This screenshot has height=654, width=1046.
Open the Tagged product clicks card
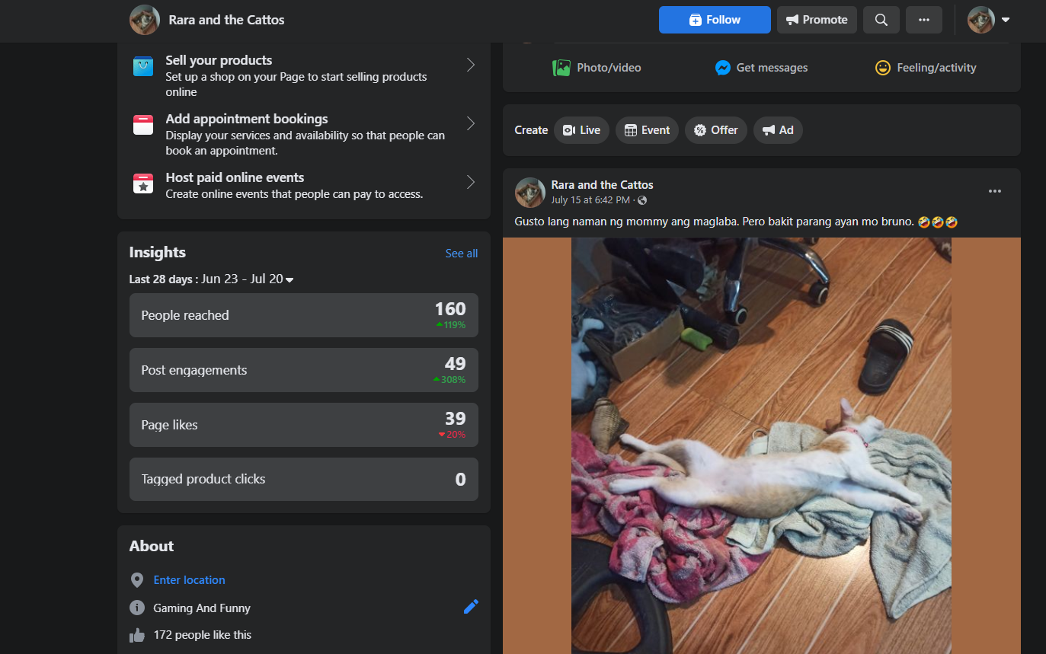304,480
